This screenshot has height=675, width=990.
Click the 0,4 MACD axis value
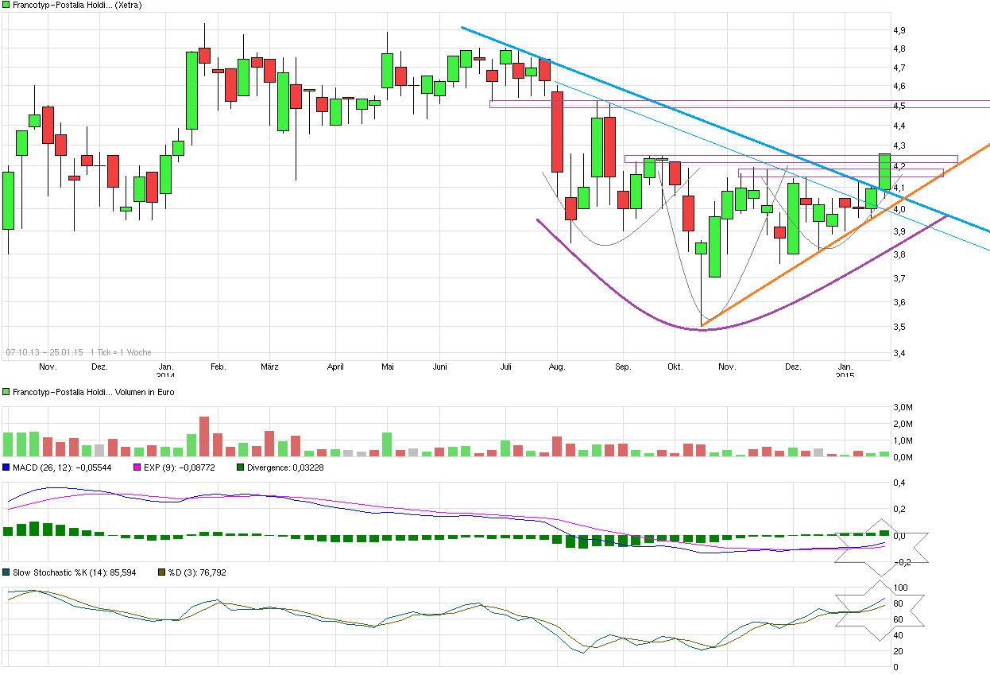899,483
